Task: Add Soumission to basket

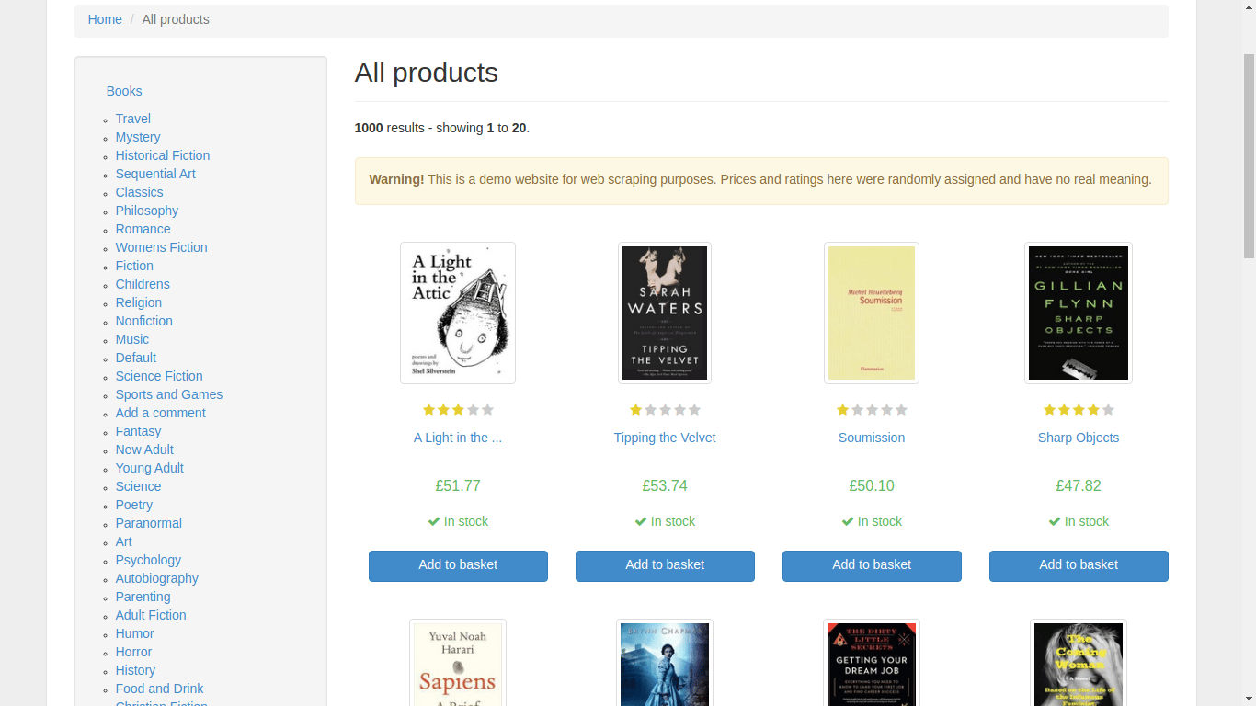Action: (x=872, y=566)
